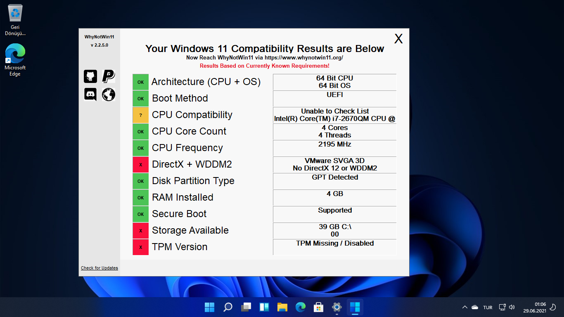Click the '4 GB' result cell
Screen dimensions: 564x317
coord(335,198)
